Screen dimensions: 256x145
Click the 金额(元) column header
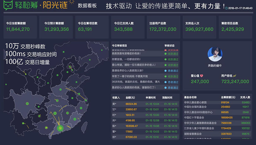coord(130,98)
